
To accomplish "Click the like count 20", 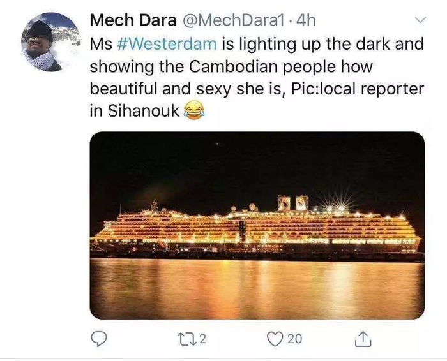I will pyautogui.click(x=294, y=339).
